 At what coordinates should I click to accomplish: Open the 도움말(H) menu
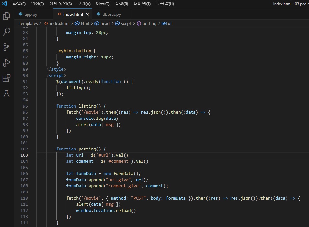[165, 4]
